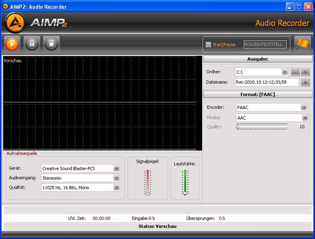This screenshot has width=315, height=239.
Task: Browse for output folder with ... button
Action: [x=295, y=72]
